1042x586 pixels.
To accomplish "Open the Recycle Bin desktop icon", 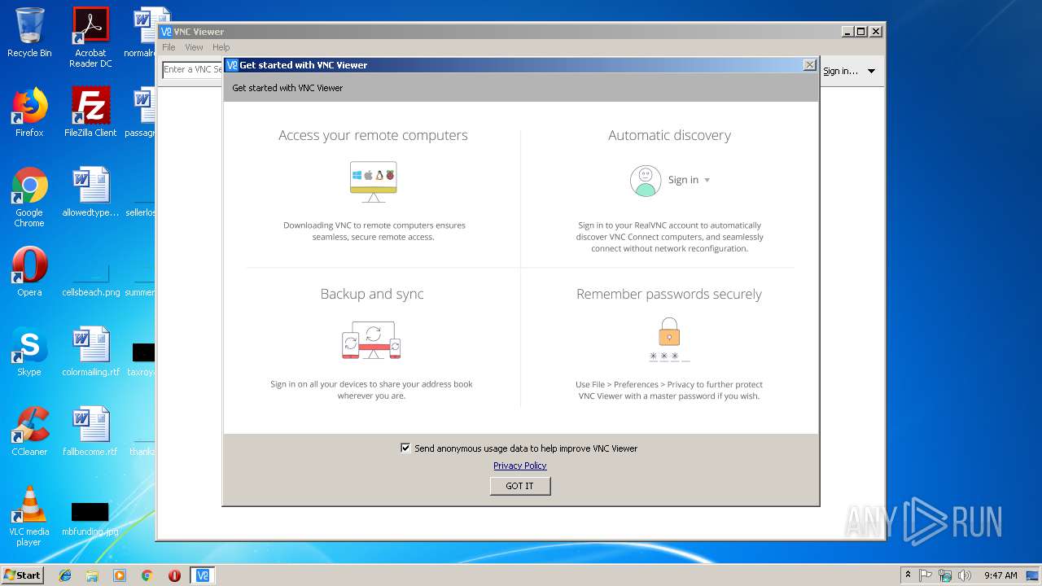I will pyautogui.click(x=29, y=33).
